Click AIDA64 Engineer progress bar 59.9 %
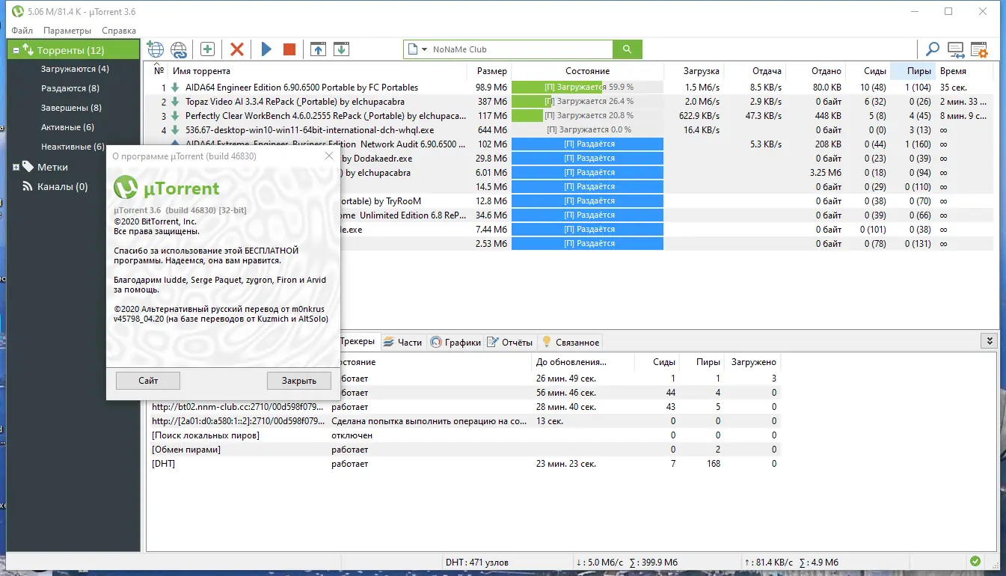This screenshot has height=576, width=1006. pos(587,88)
